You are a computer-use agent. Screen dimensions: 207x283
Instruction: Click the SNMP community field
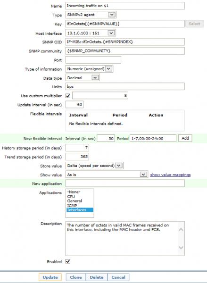coord(125,51)
